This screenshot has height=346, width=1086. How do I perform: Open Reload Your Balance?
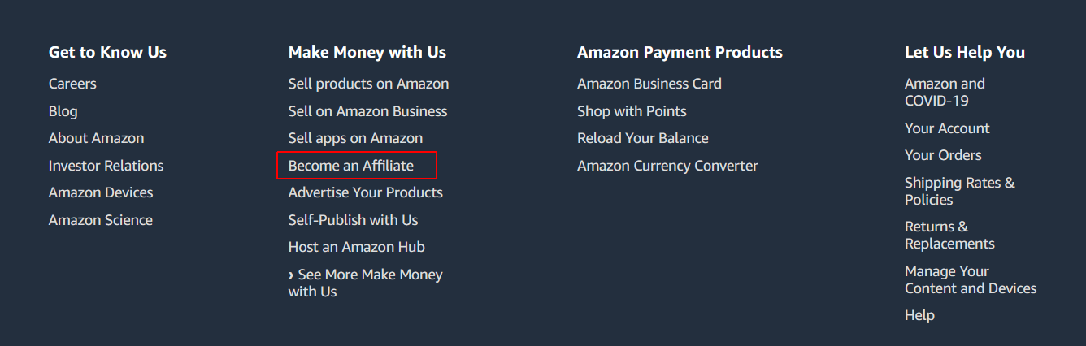pyautogui.click(x=643, y=138)
